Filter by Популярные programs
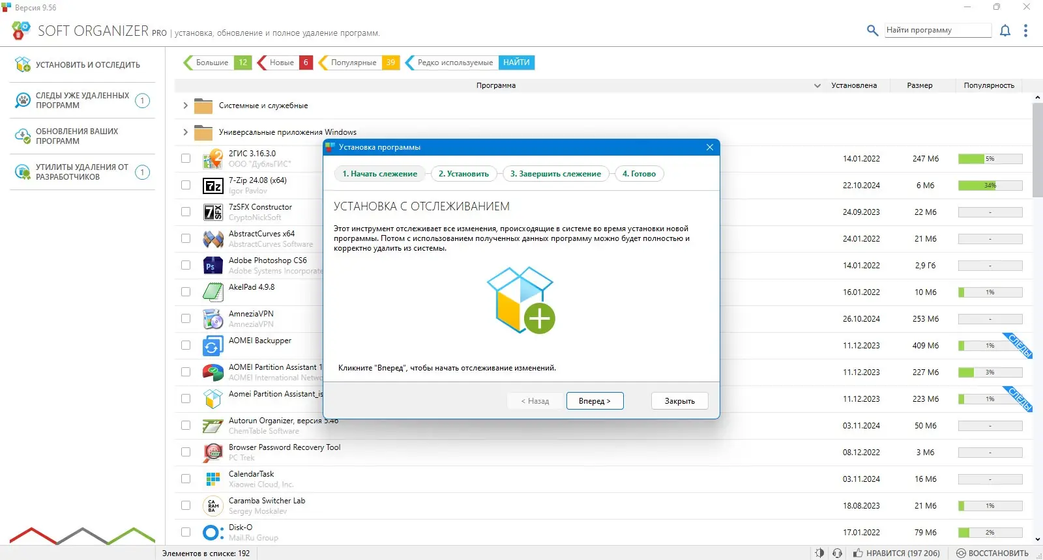Viewport: 1043px width, 560px height. [359, 63]
